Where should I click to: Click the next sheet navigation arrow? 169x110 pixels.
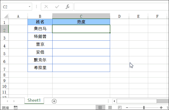14,101
